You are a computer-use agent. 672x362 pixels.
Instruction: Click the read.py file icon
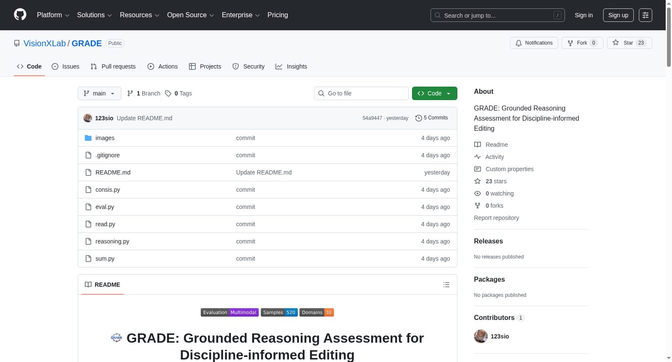click(x=88, y=224)
